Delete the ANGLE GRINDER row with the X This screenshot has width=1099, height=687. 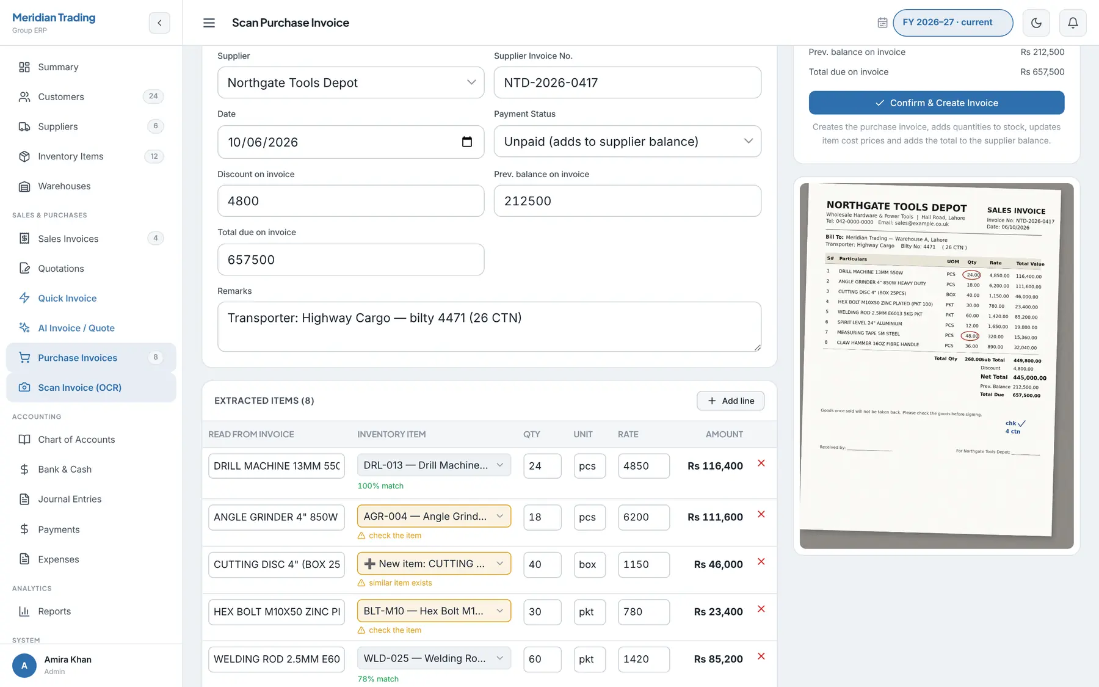(x=761, y=514)
